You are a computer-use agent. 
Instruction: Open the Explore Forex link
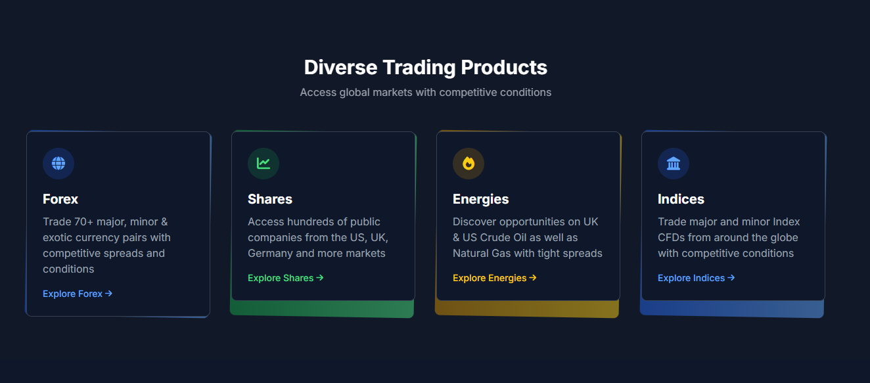73,294
